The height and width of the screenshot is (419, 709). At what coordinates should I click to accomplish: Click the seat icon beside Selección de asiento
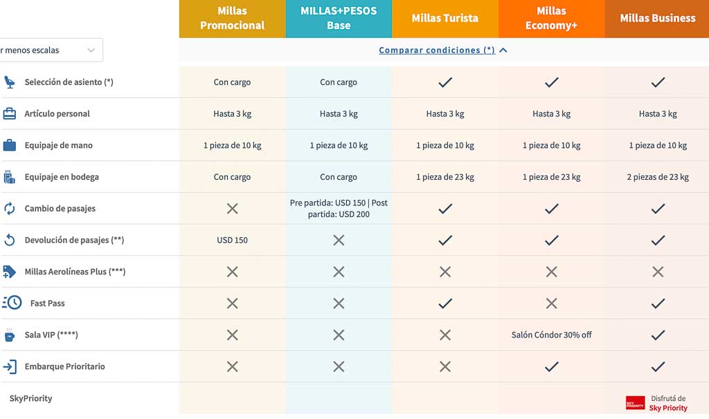point(10,82)
